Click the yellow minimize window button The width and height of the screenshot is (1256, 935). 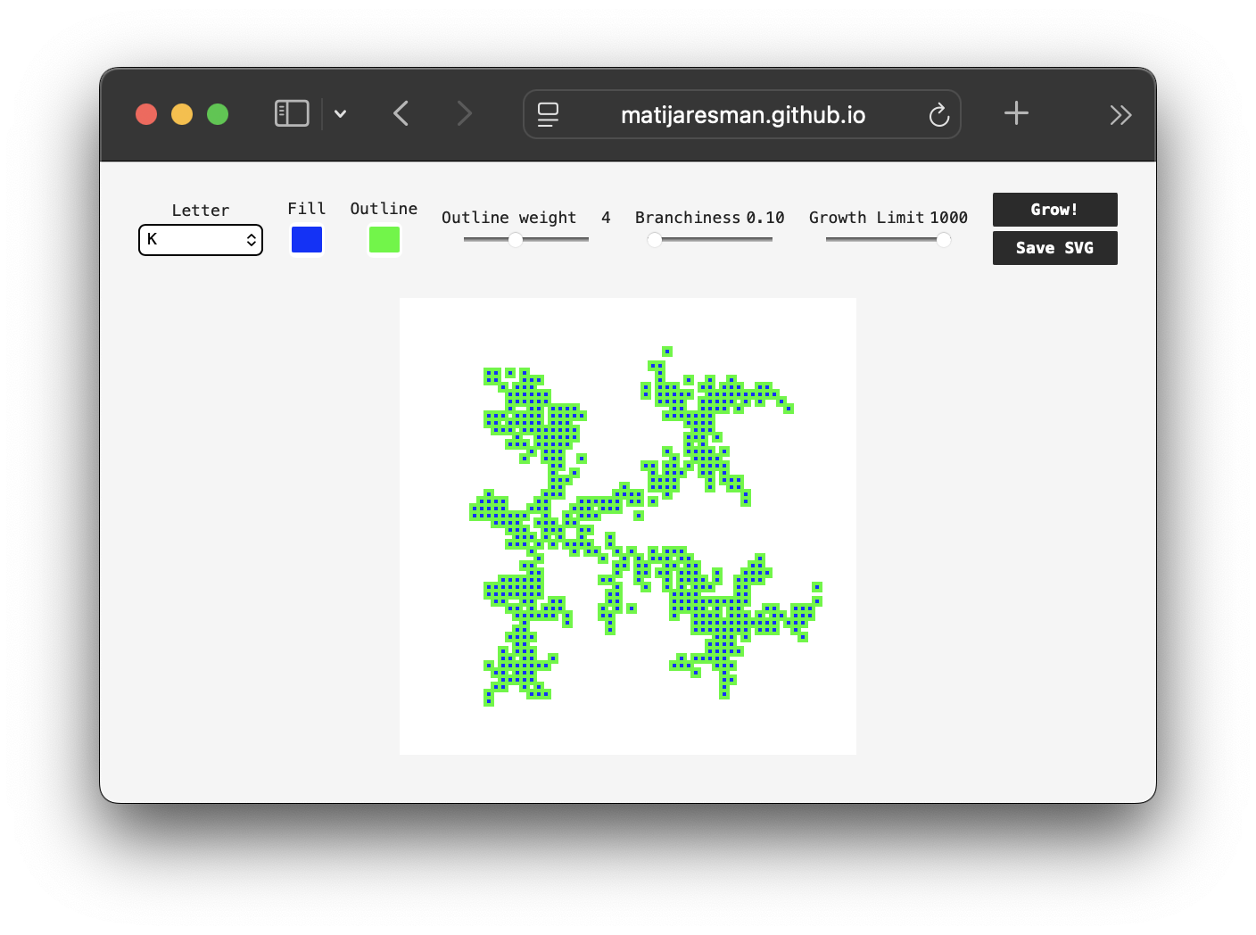pos(182,114)
